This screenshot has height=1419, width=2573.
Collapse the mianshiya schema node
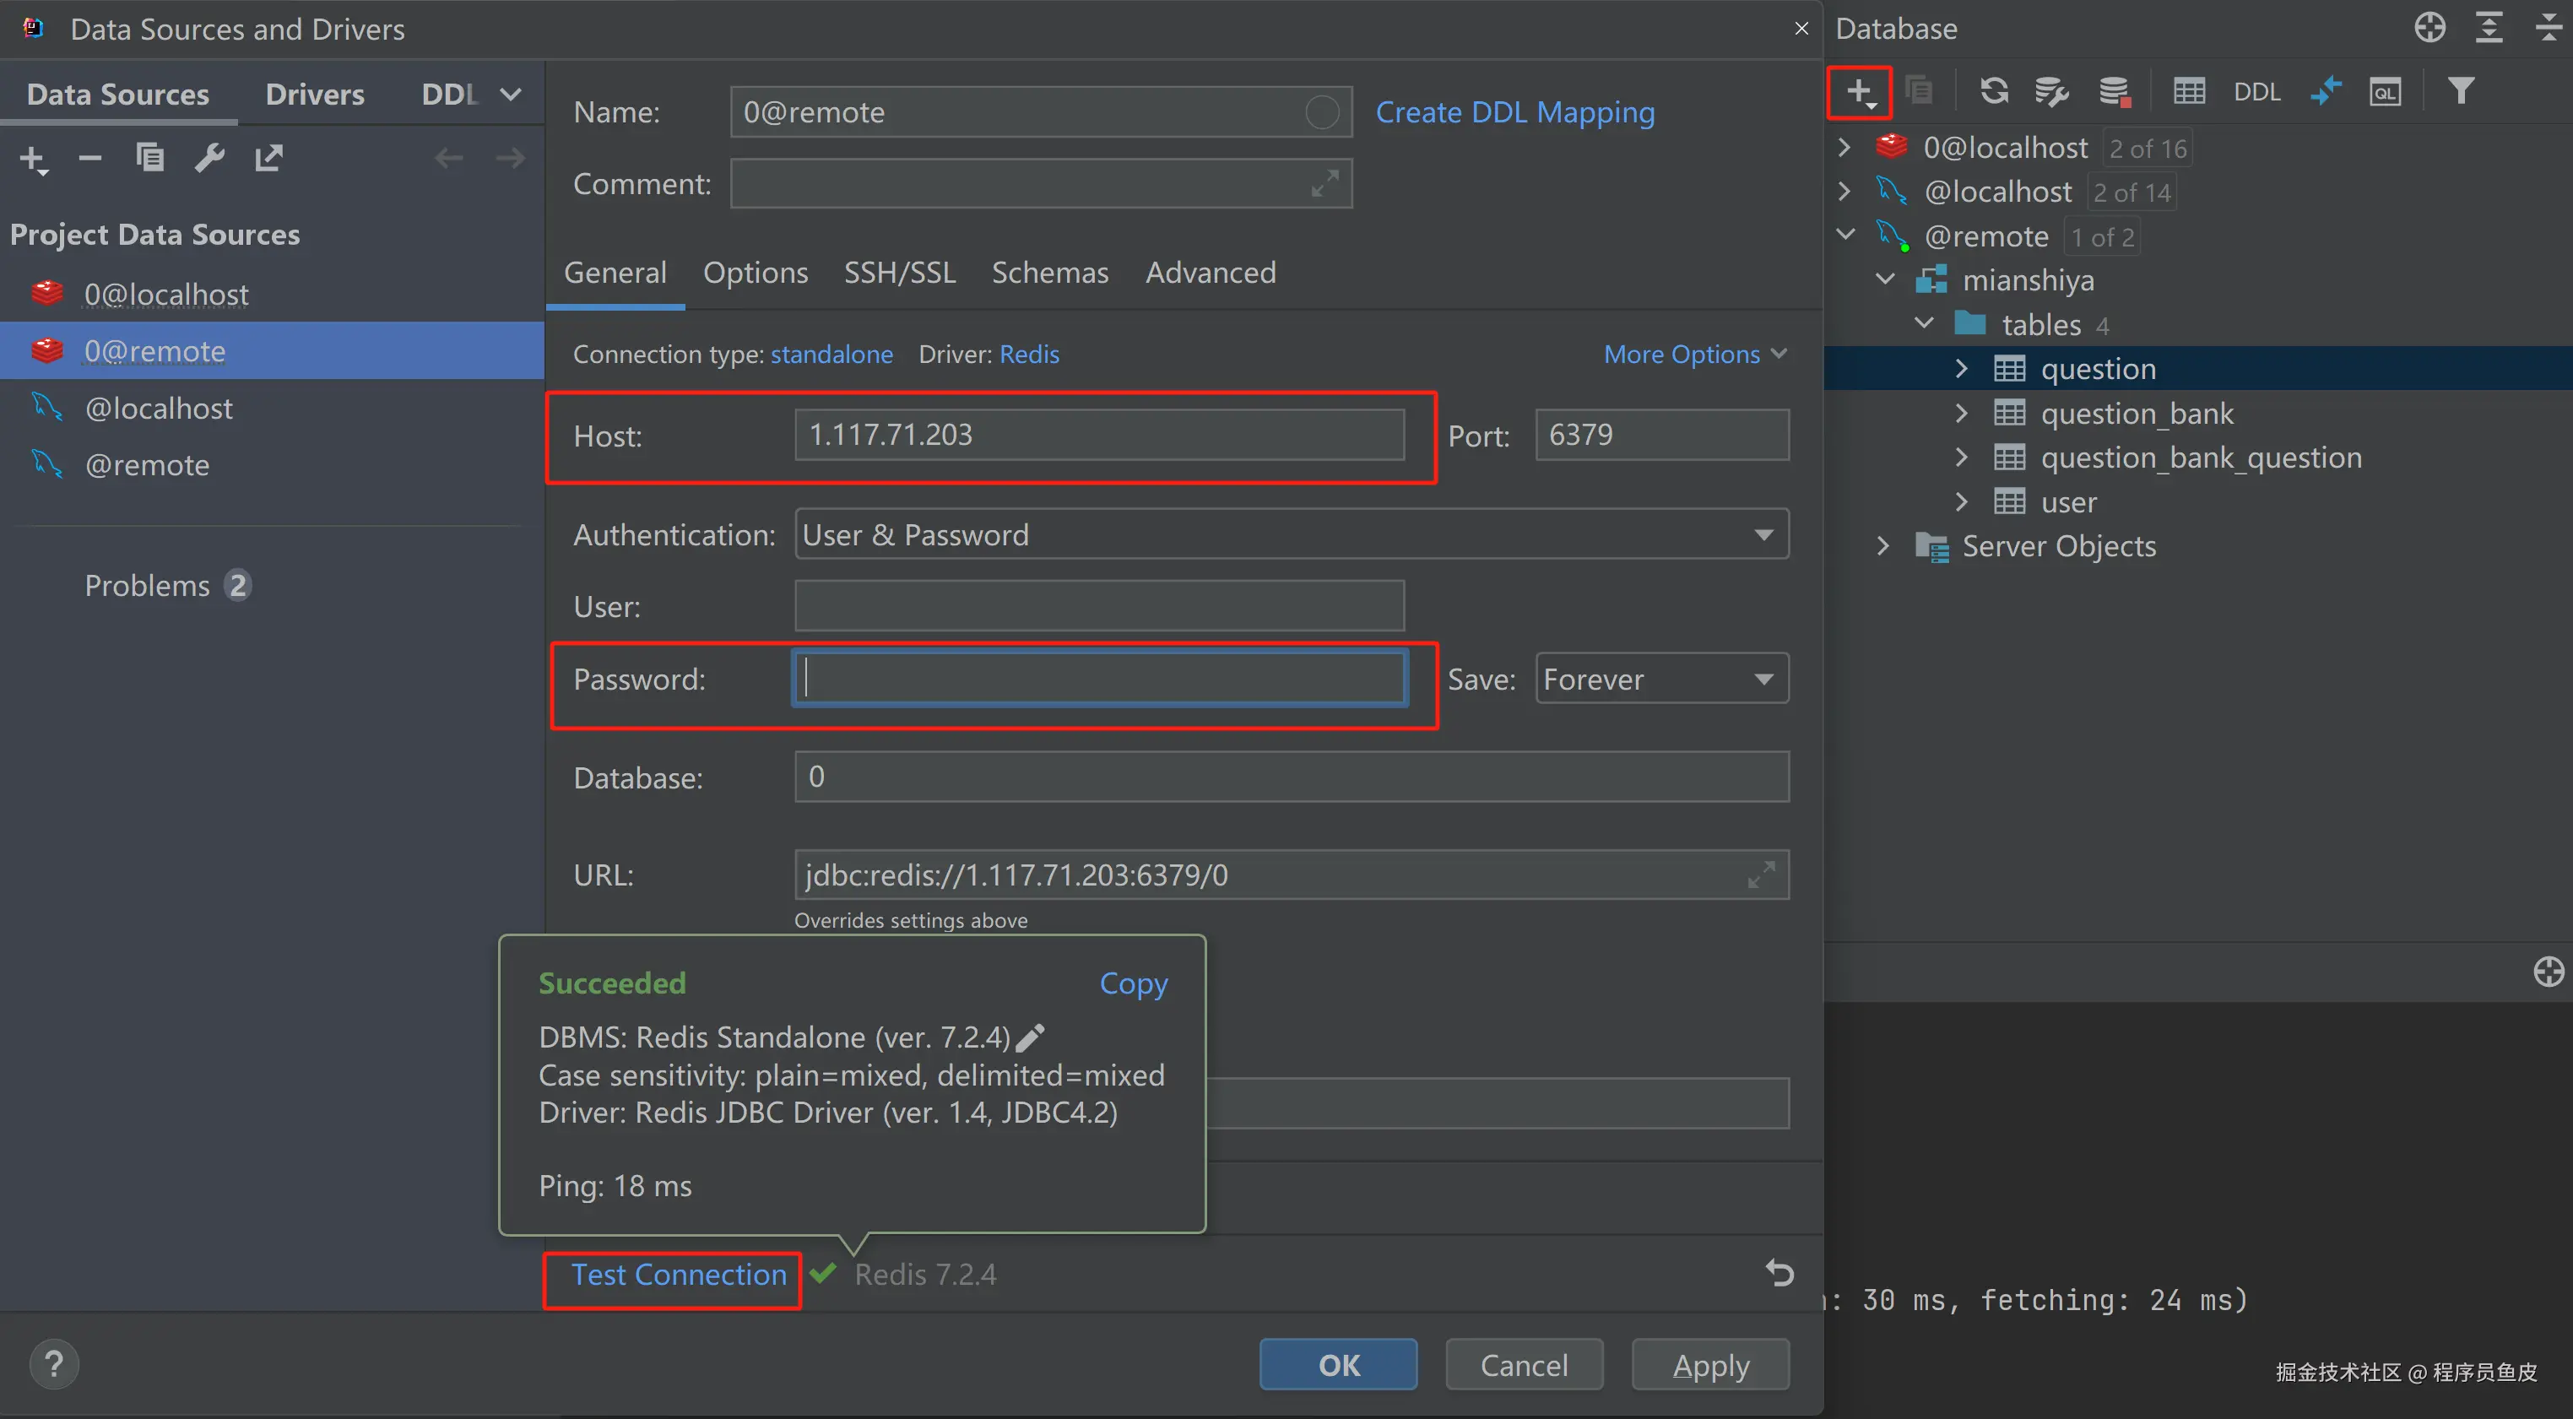tap(1885, 279)
